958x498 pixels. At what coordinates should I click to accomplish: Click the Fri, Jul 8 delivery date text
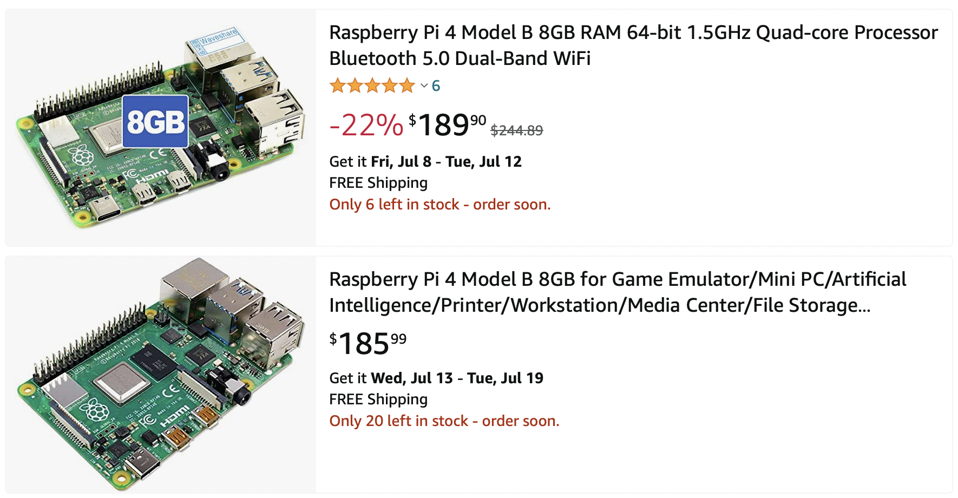[401, 161]
